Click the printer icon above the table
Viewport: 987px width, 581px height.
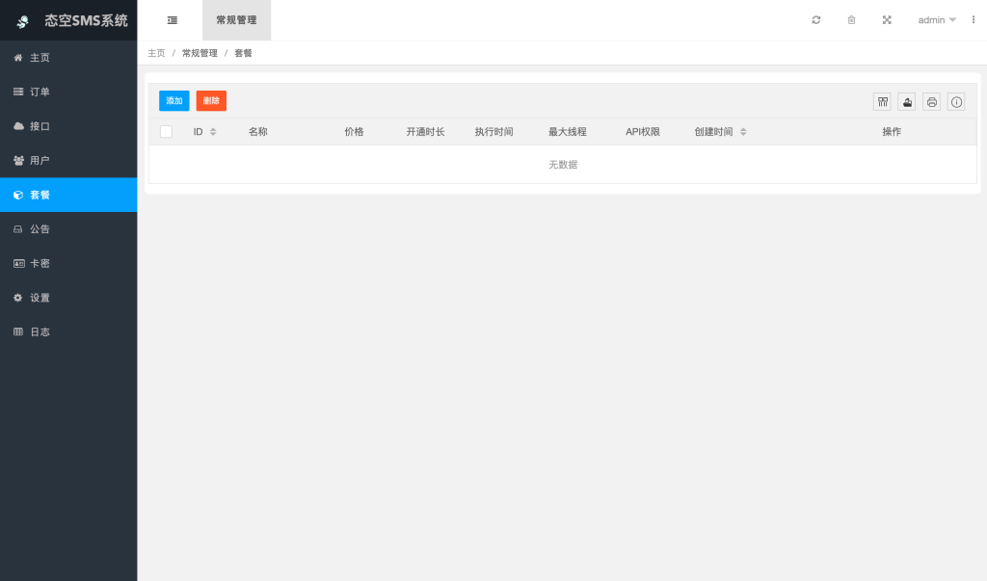pyautogui.click(x=931, y=102)
